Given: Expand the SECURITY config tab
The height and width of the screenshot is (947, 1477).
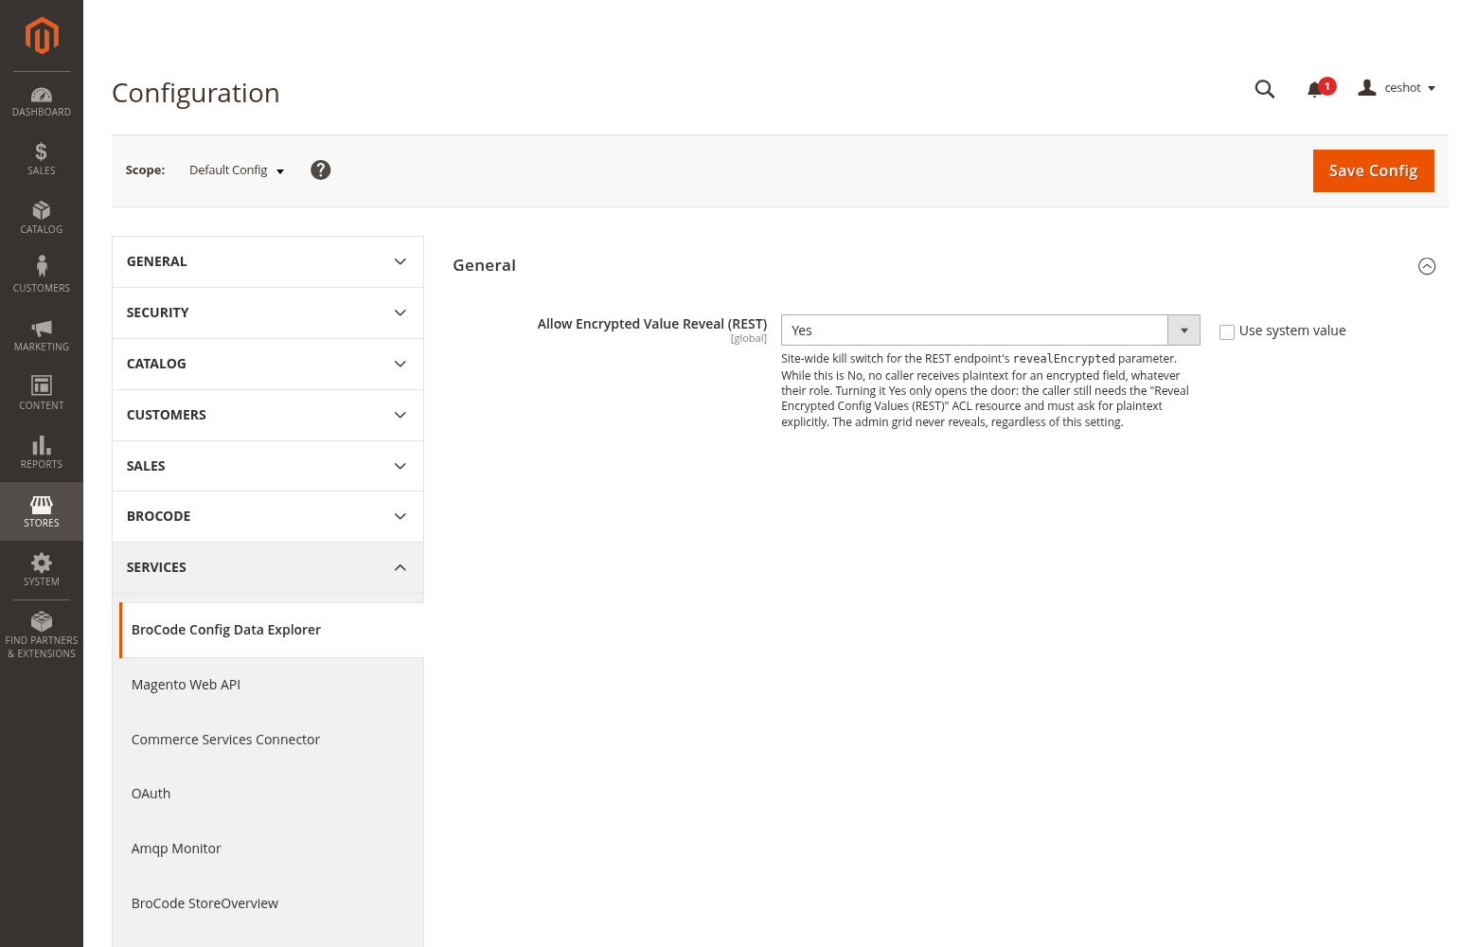Looking at the screenshot, I should (268, 313).
